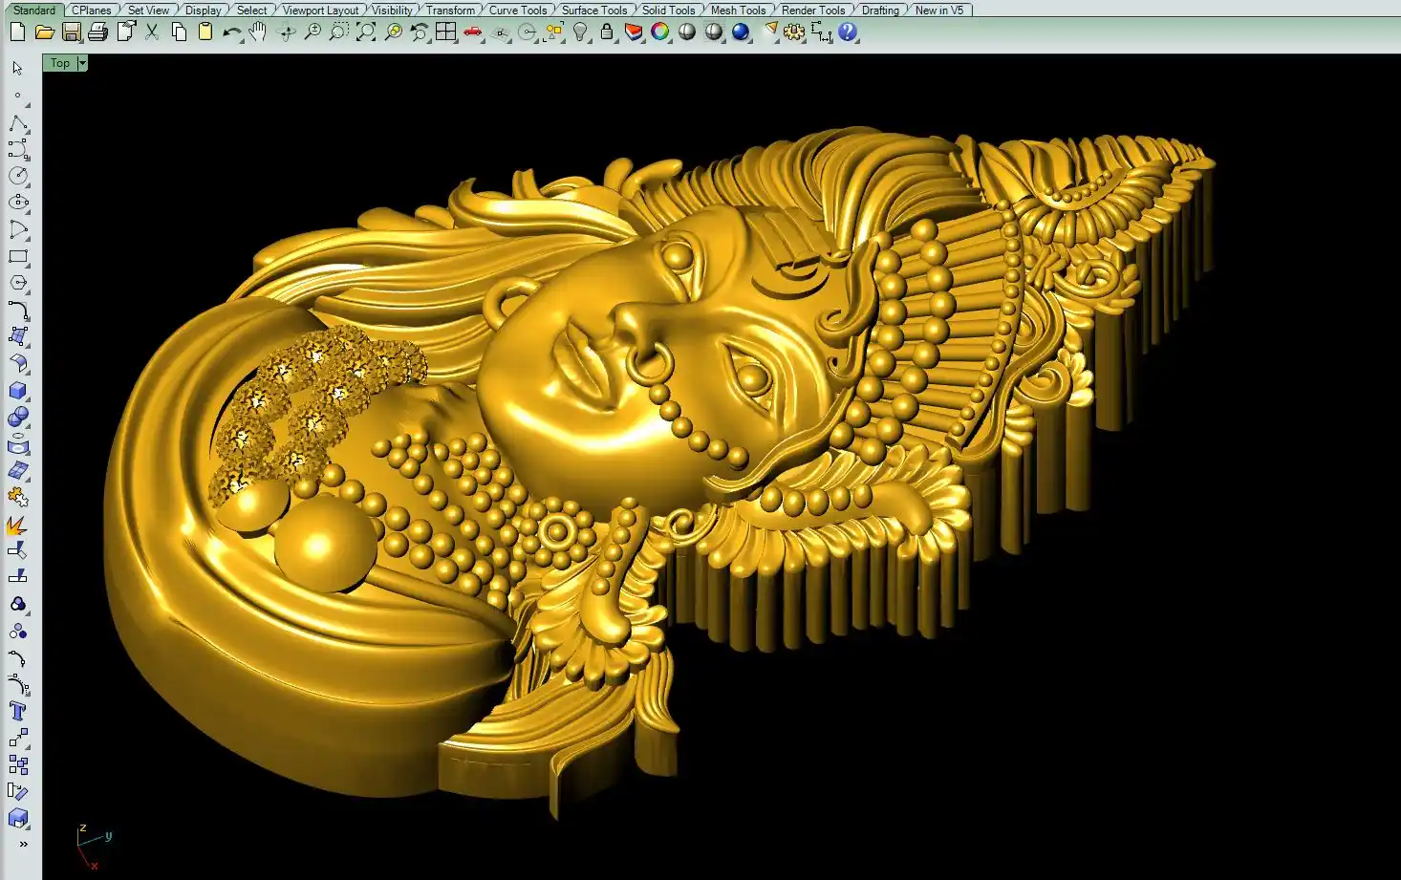
Task: Toggle object visibility with the light bulb
Action: tap(580, 32)
